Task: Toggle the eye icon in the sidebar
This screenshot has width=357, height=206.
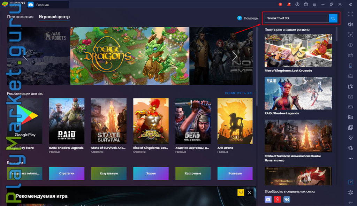Action: (x=350, y=45)
